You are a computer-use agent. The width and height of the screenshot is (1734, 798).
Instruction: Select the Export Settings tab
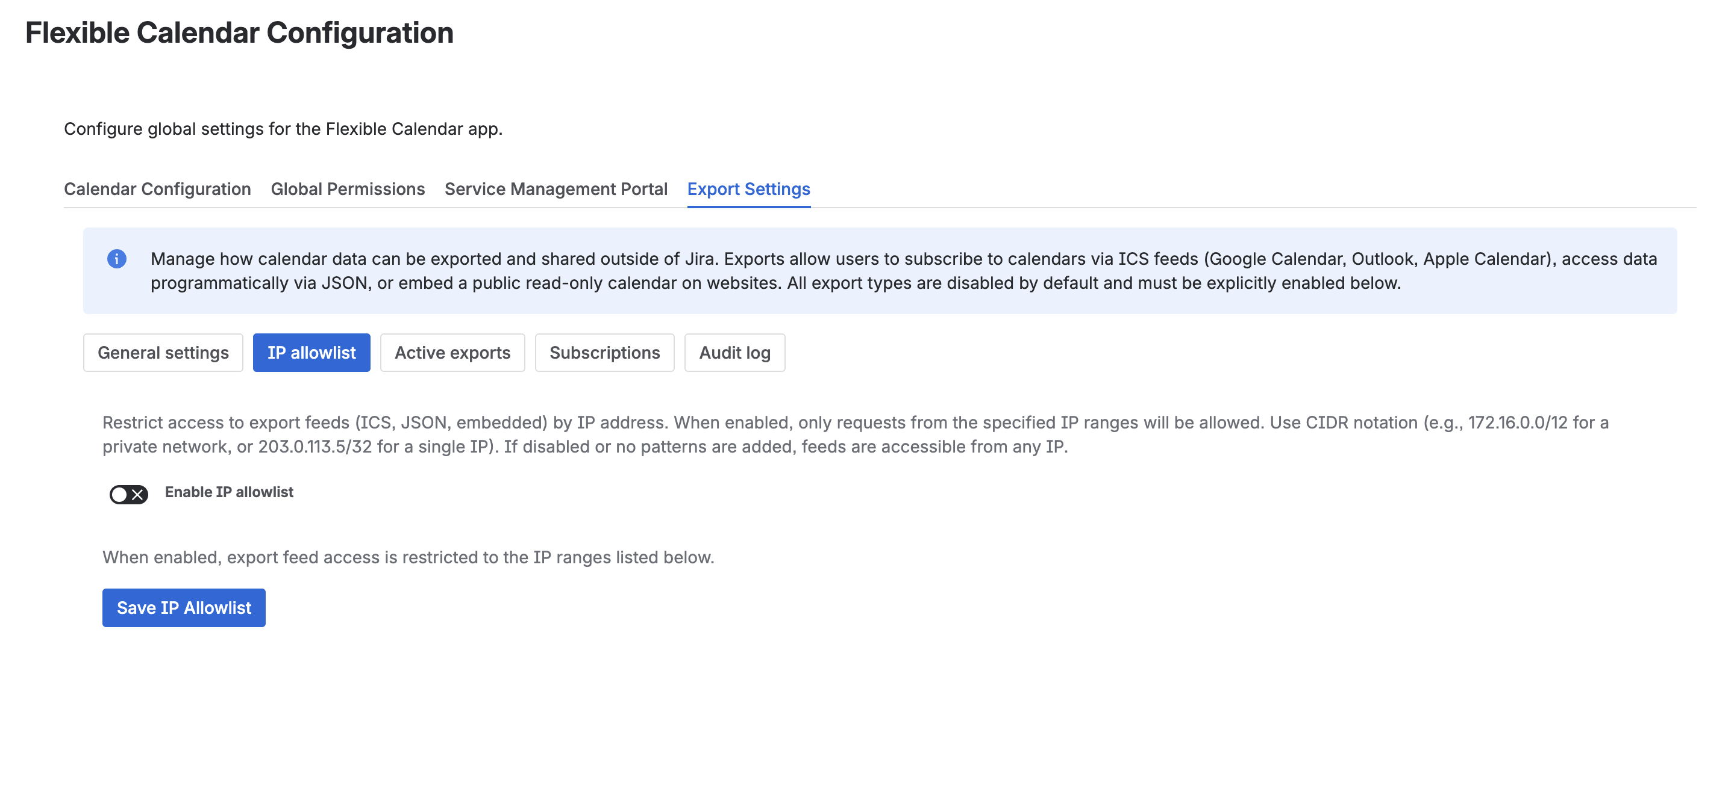click(748, 190)
